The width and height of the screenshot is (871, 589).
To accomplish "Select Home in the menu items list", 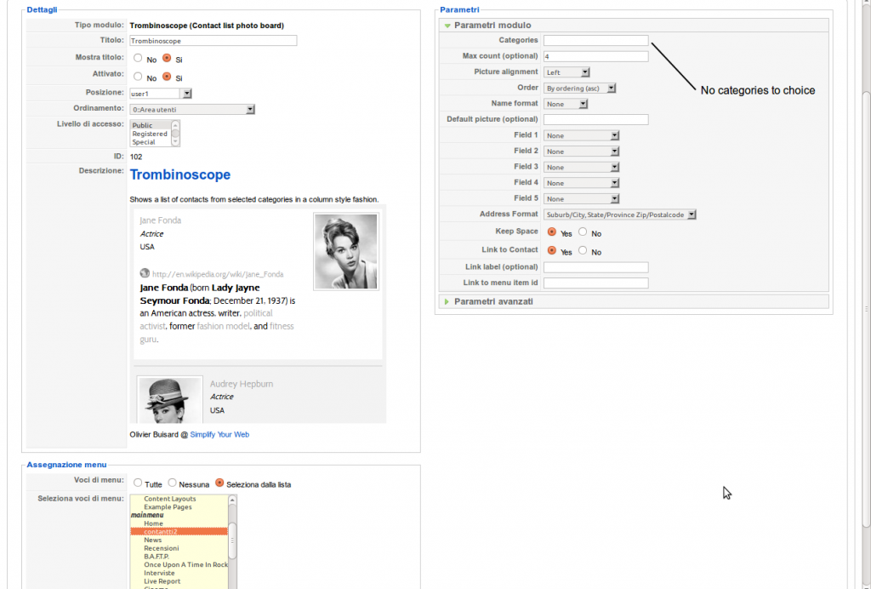I will point(153,523).
